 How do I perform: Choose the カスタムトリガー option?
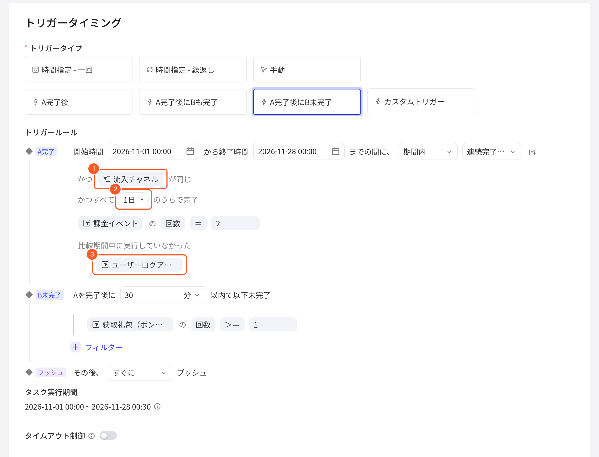(421, 102)
